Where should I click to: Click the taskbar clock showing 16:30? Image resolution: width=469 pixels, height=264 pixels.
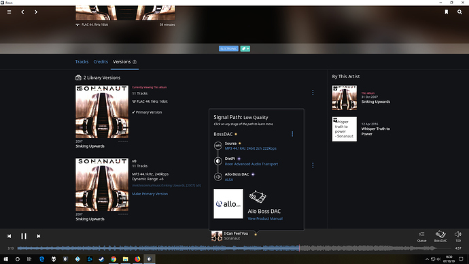point(449,259)
